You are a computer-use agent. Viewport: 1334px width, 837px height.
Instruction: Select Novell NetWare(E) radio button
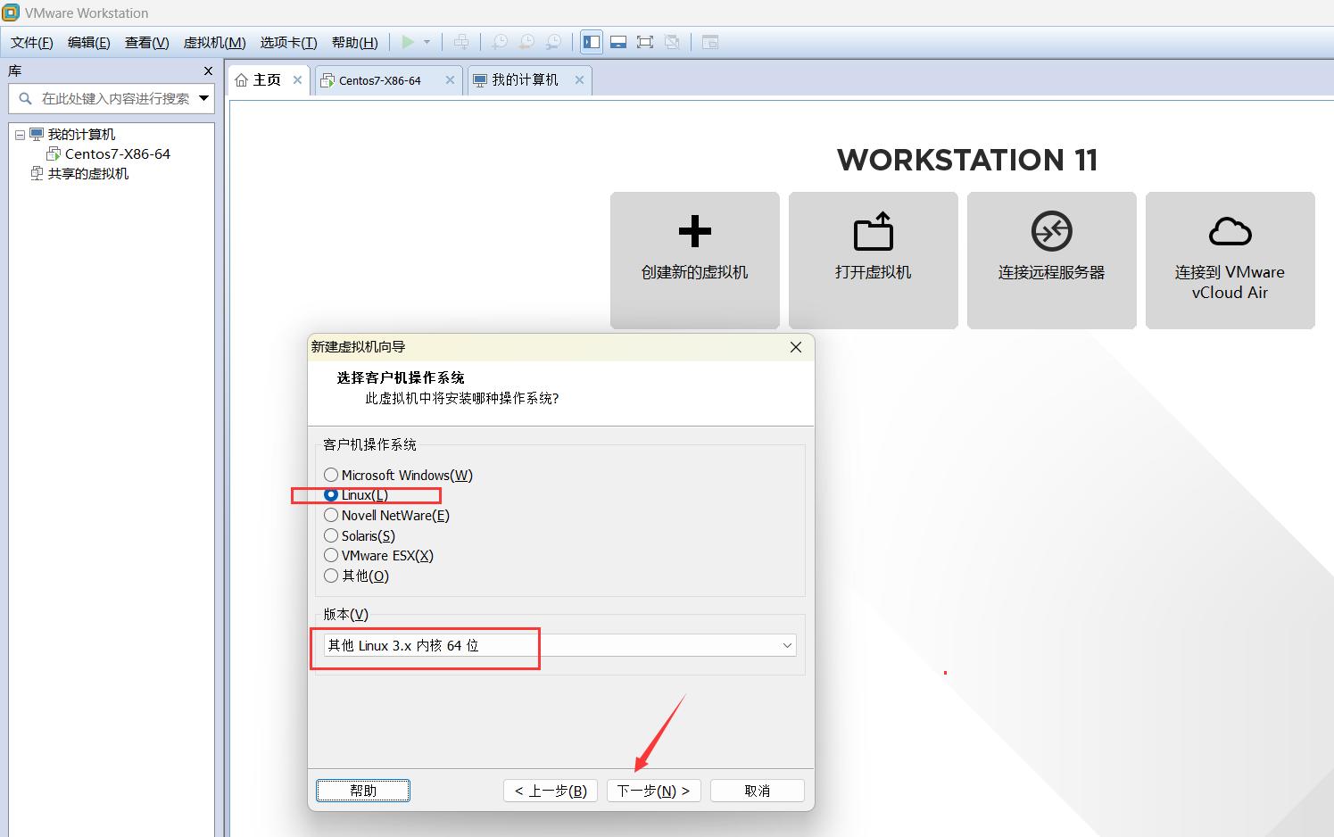click(x=331, y=515)
